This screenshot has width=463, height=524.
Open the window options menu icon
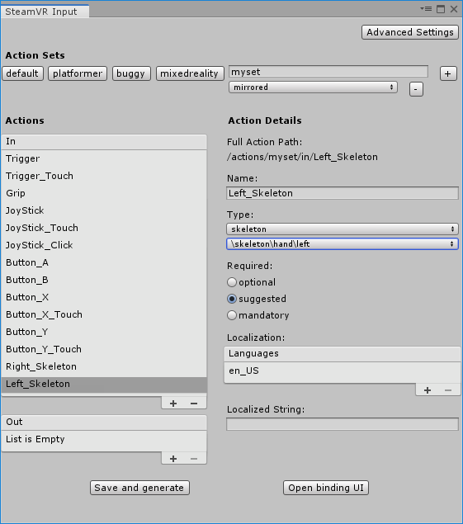426,9
